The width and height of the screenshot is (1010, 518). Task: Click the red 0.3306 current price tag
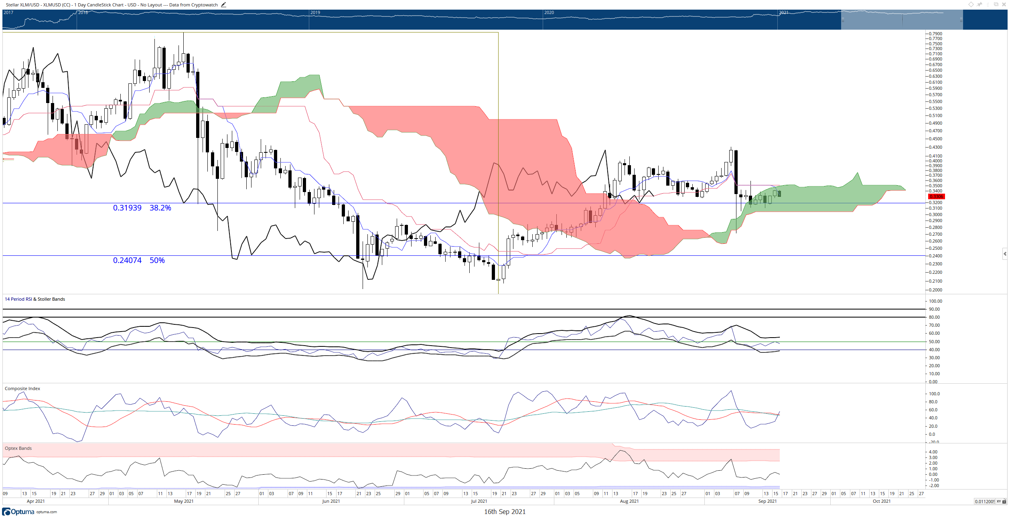coord(937,196)
